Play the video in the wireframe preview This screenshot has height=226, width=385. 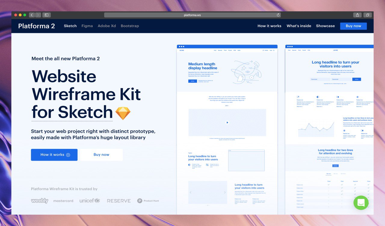pyautogui.click(x=227, y=122)
